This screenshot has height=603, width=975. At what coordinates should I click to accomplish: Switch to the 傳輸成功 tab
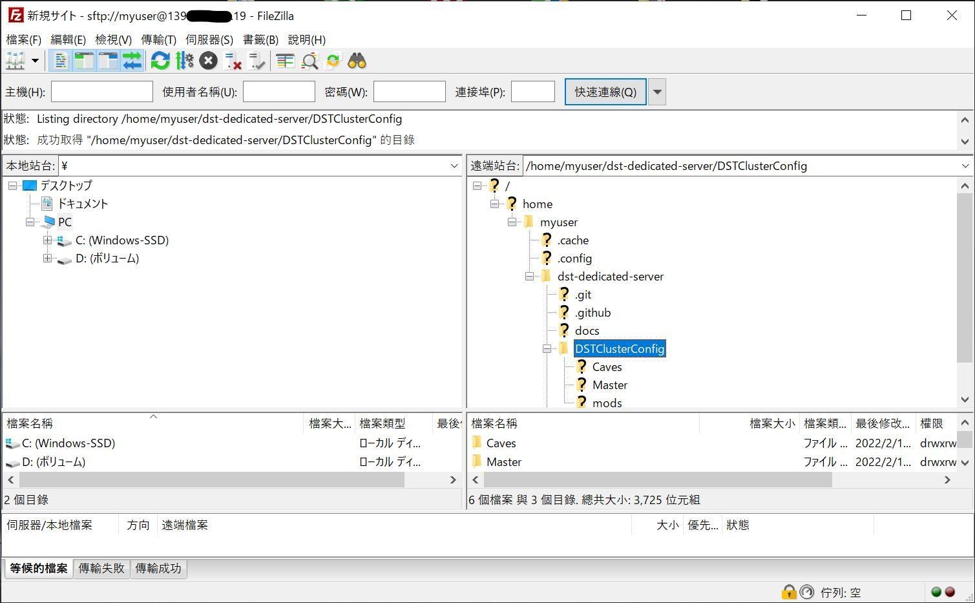(x=158, y=569)
